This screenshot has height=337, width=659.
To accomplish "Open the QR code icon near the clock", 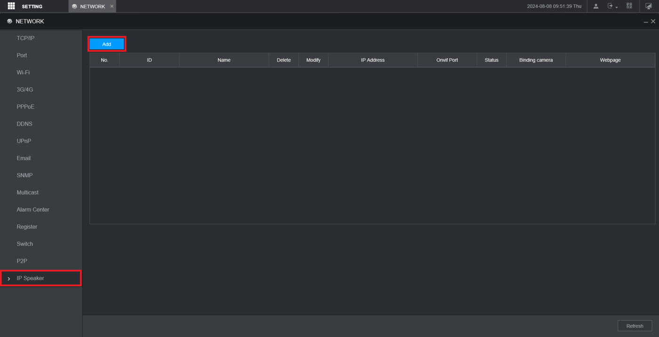I will (x=629, y=6).
